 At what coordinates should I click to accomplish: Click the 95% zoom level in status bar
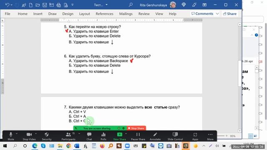click(x=233, y=136)
